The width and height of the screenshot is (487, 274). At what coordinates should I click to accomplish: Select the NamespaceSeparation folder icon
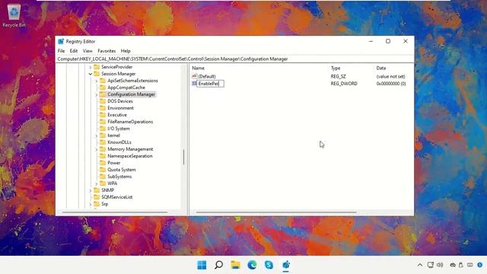(x=103, y=155)
